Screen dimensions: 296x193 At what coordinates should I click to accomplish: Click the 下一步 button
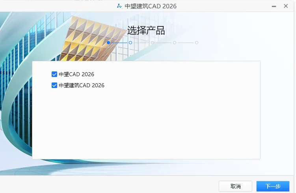273,186
